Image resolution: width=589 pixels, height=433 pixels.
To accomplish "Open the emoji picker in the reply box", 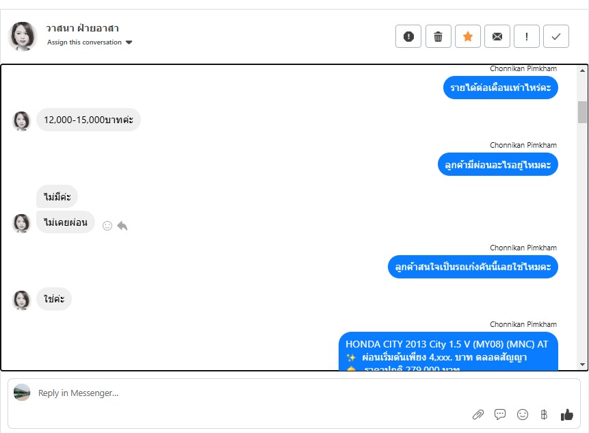I will [523, 415].
